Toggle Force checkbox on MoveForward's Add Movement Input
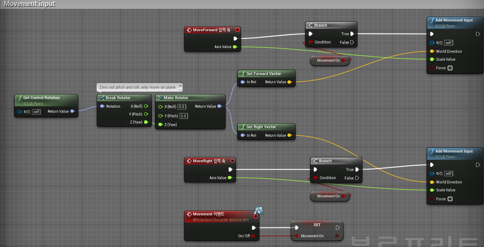Screen dimensions: 484x247 tap(450, 68)
